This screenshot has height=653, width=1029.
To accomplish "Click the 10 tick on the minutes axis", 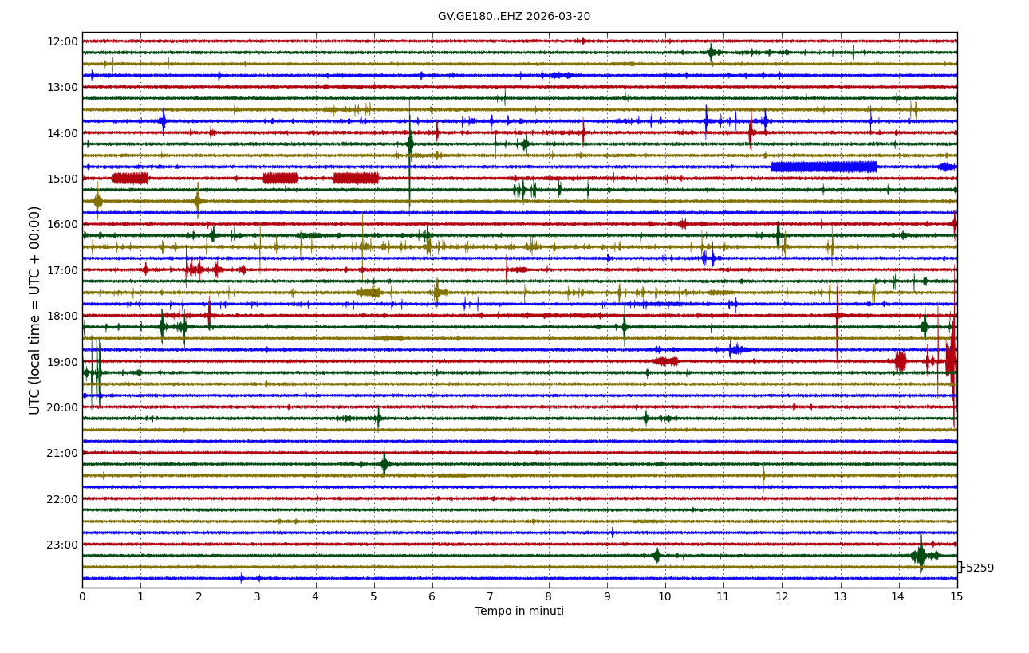I will [664, 596].
